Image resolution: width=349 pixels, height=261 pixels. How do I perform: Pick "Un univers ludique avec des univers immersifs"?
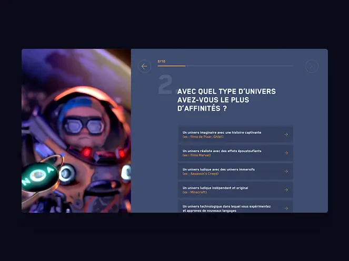(219, 169)
